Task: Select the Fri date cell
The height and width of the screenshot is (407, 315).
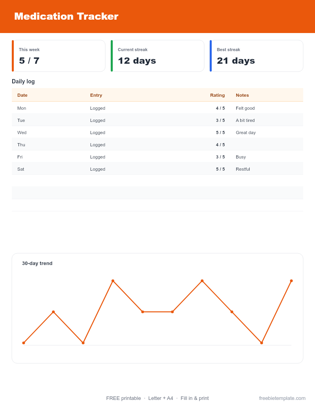Action: [20, 157]
